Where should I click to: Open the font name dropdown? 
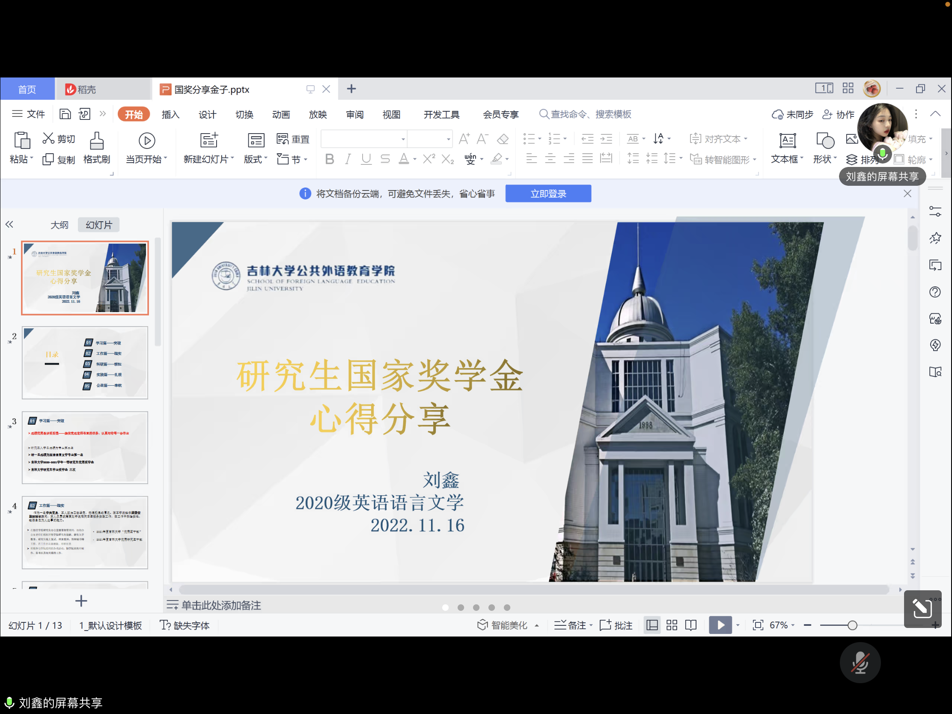(403, 139)
